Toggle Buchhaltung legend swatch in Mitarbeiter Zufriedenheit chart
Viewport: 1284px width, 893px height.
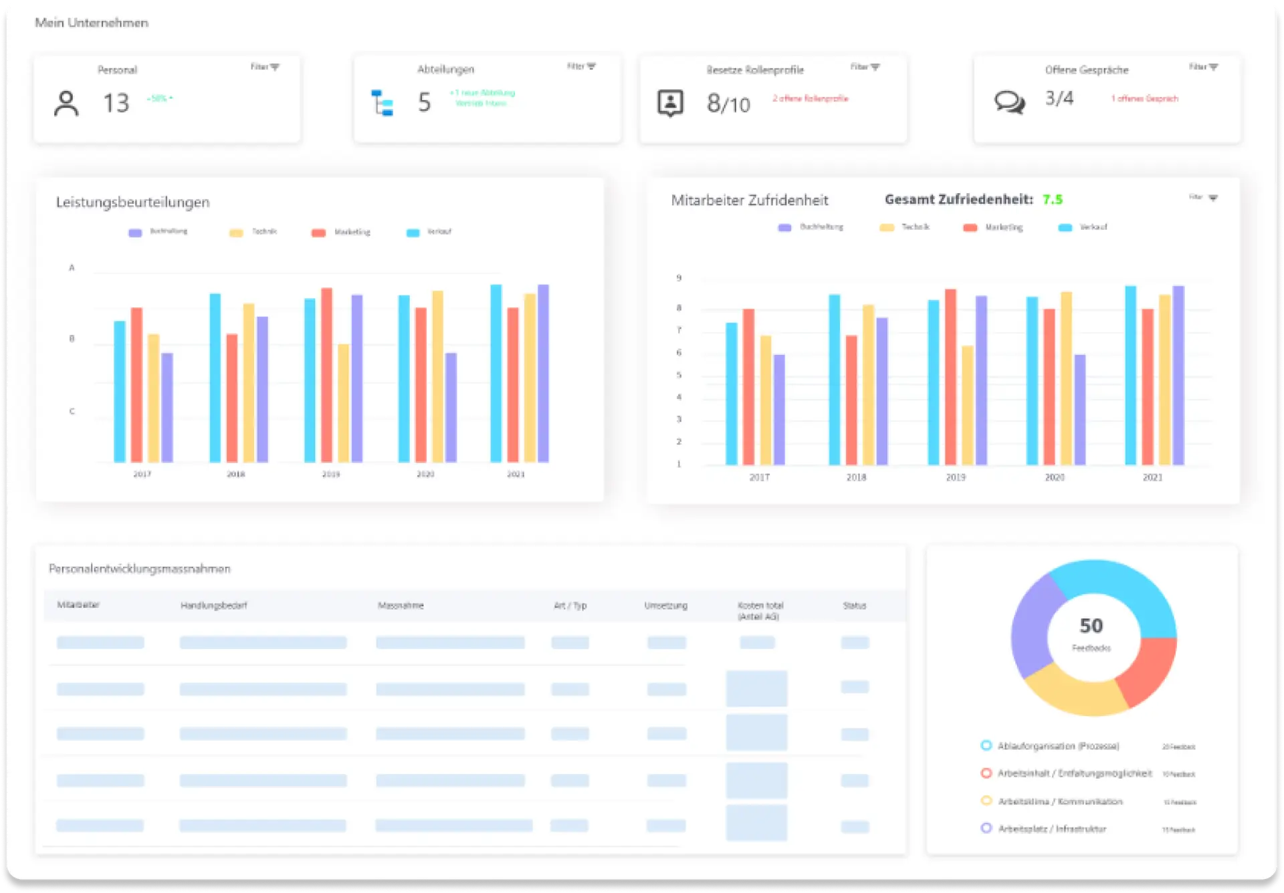(x=784, y=228)
